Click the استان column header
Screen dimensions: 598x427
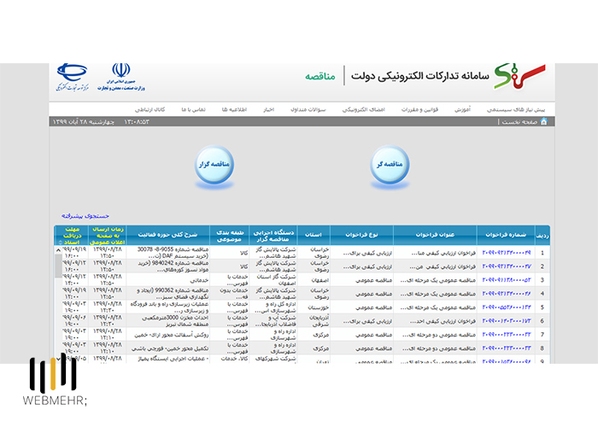314,235
